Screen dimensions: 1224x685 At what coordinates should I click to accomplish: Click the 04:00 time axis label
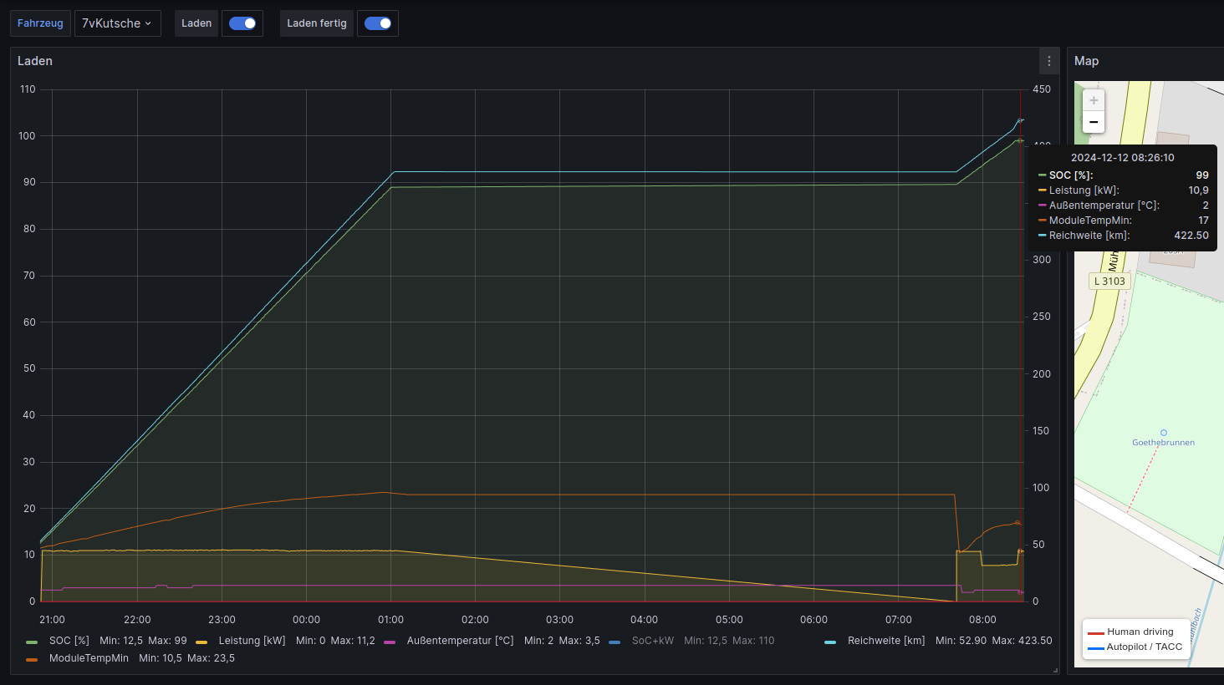click(x=644, y=620)
